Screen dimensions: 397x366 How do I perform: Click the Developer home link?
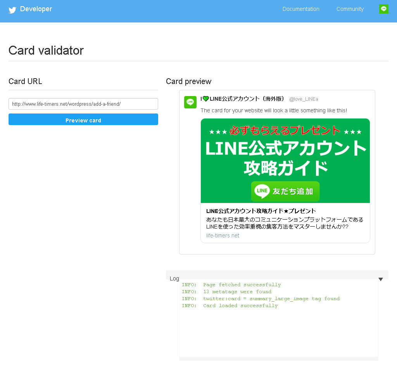pyautogui.click(x=36, y=9)
